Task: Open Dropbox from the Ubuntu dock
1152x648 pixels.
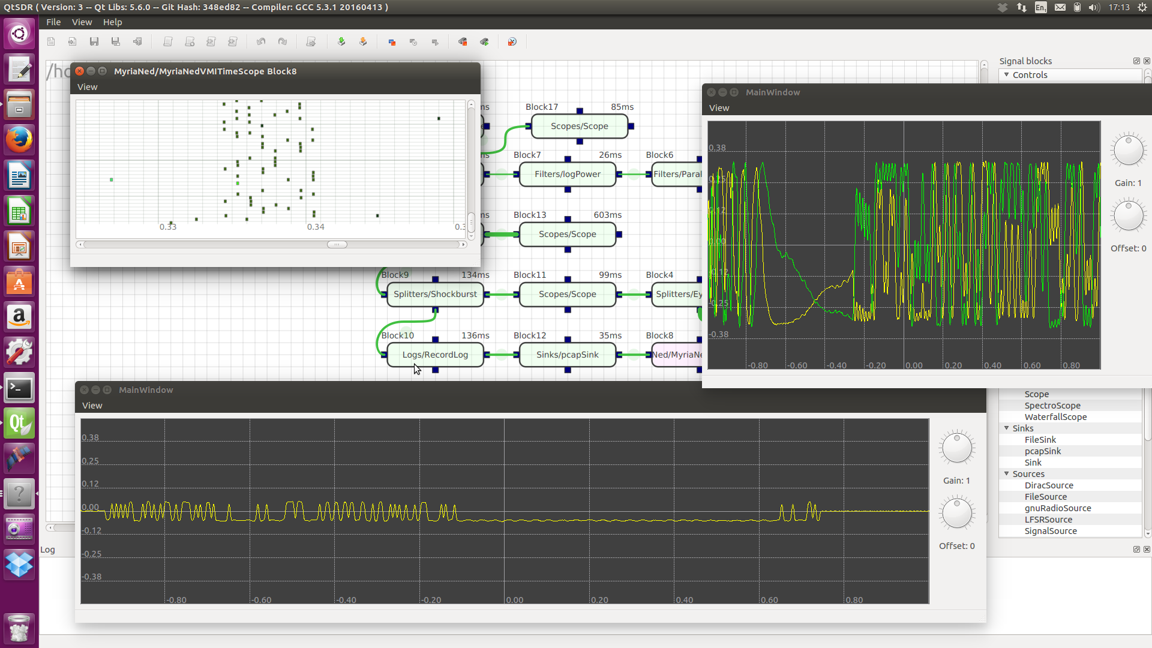Action: pyautogui.click(x=19, y=565)
